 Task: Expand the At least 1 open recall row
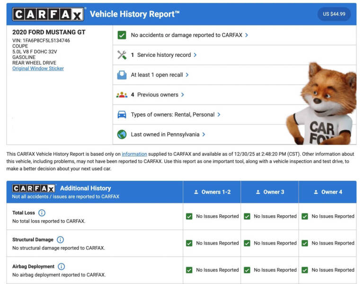(x=160, y=75)
